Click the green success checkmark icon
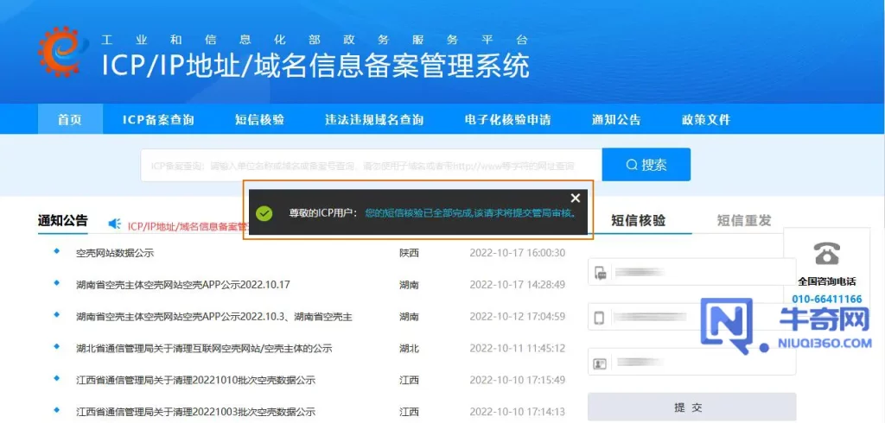This screenshot has width=885, height=423. pyautogui.click(x=264, y=214)
